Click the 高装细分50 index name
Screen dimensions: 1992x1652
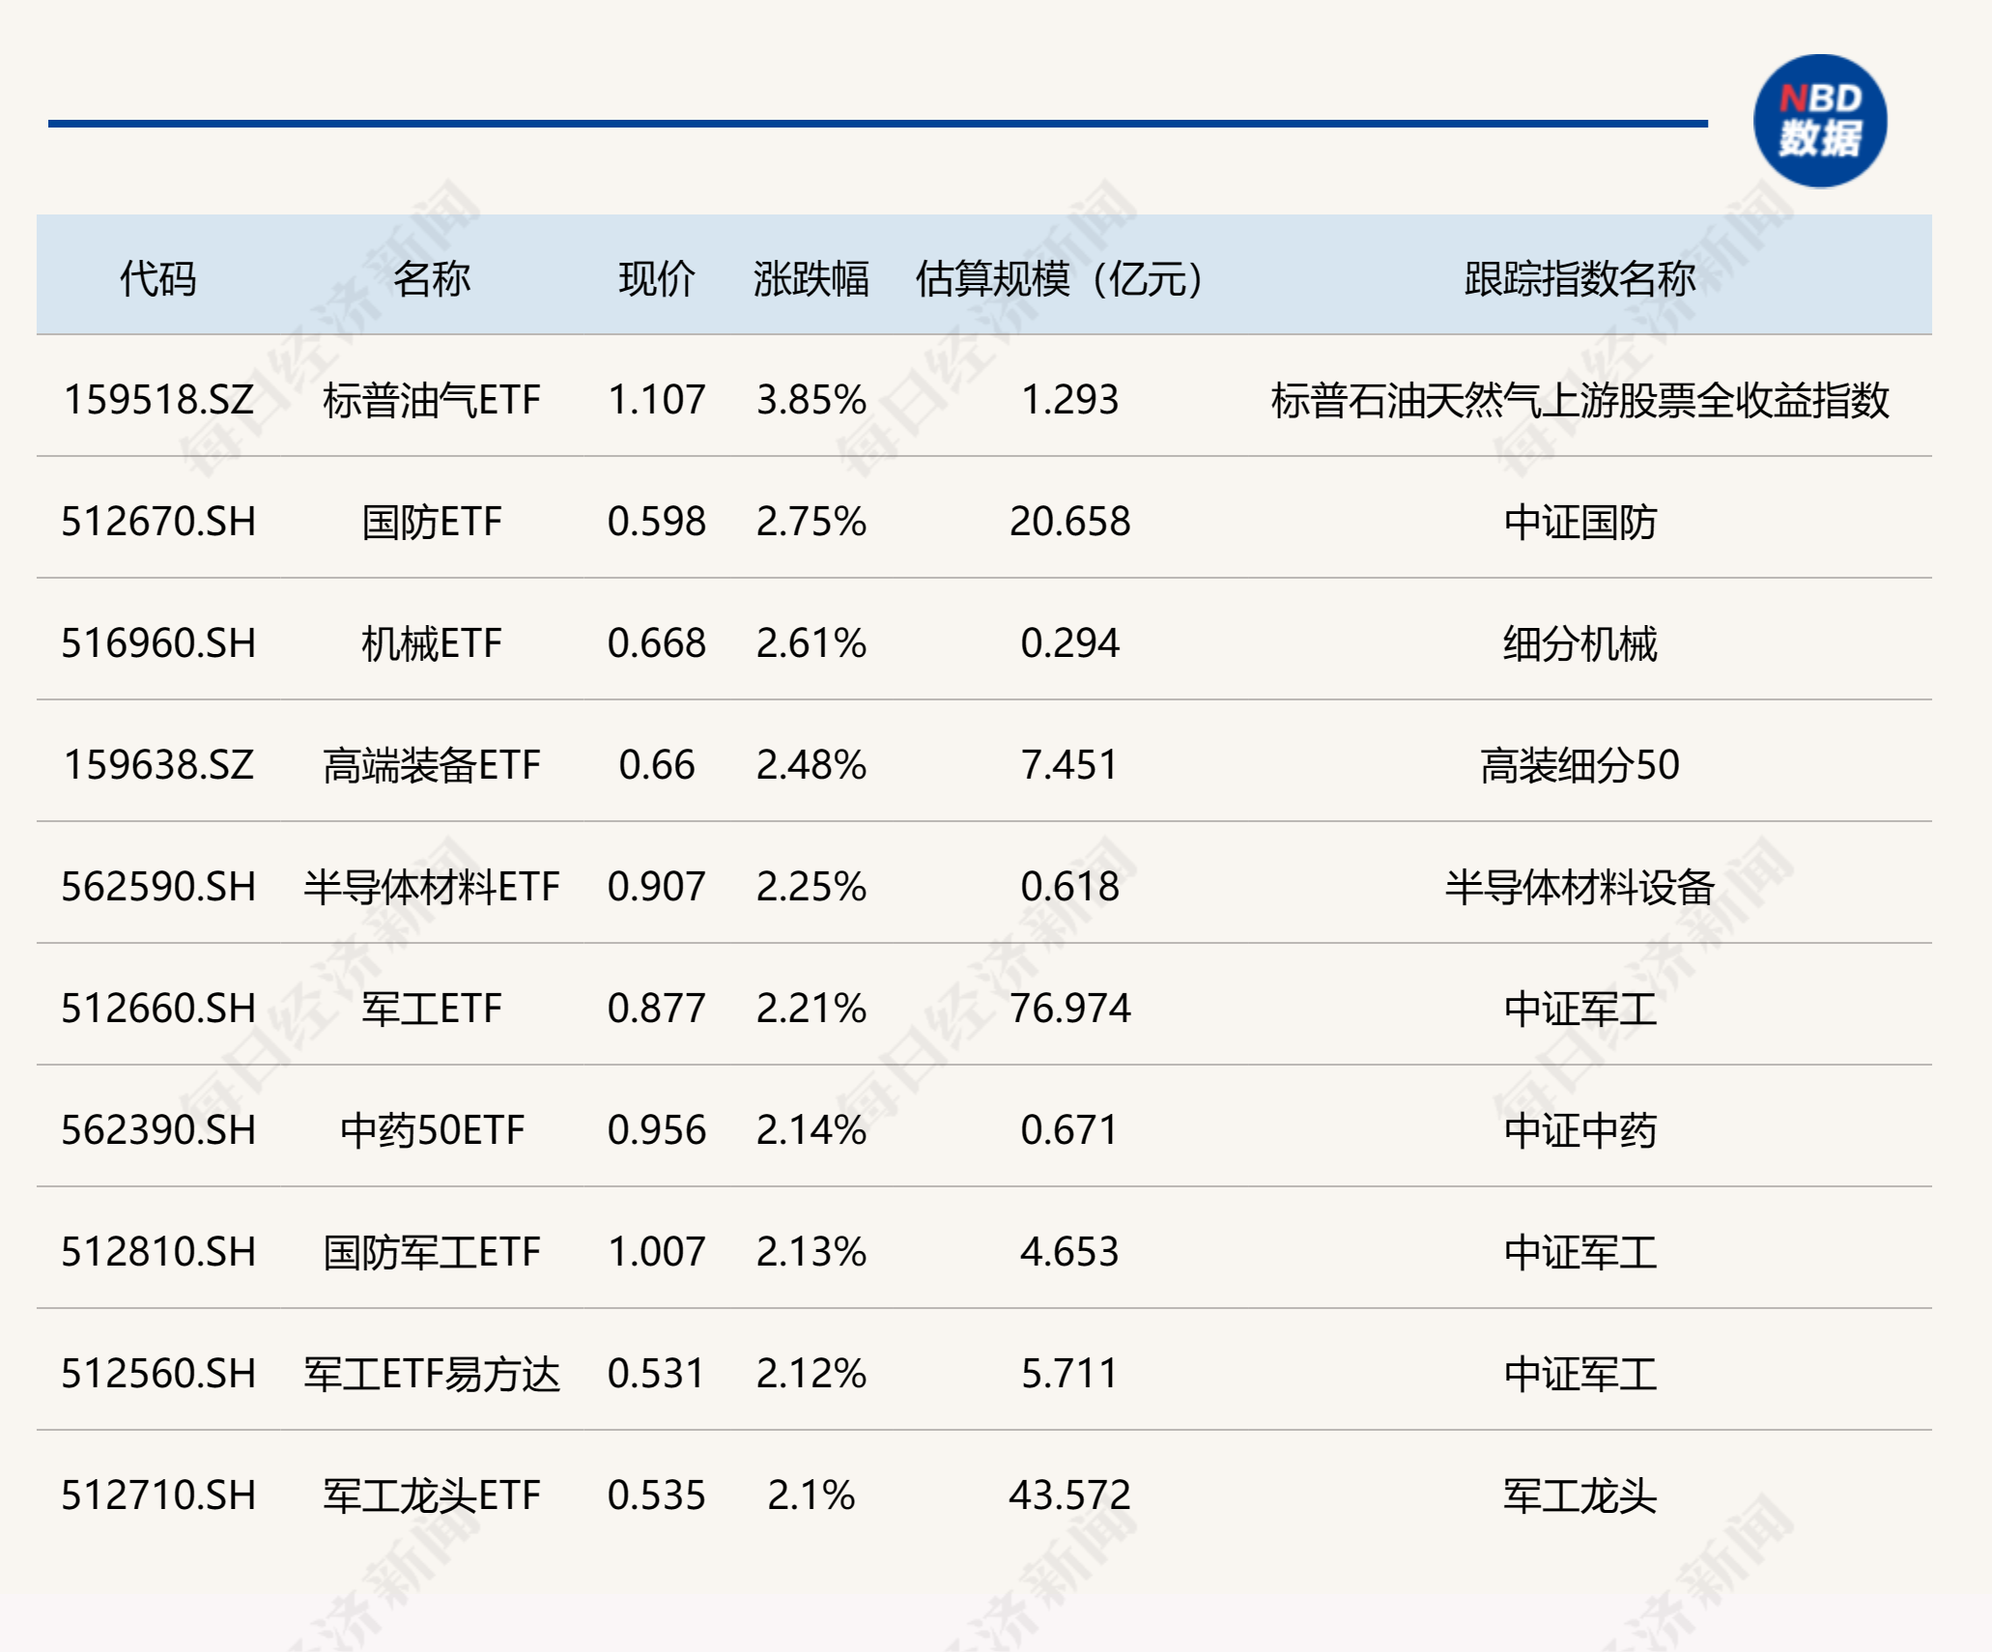[x=1579, y=765]
